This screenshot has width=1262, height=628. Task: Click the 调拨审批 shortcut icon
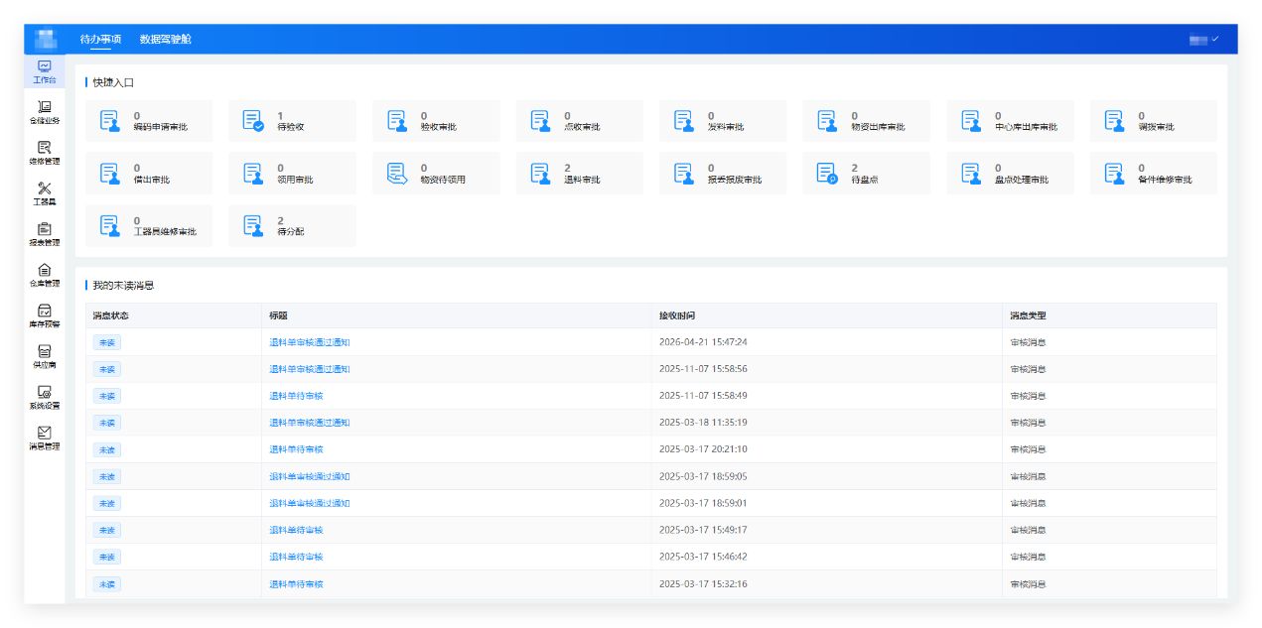pyautogui.click(x=1114, y=121)
